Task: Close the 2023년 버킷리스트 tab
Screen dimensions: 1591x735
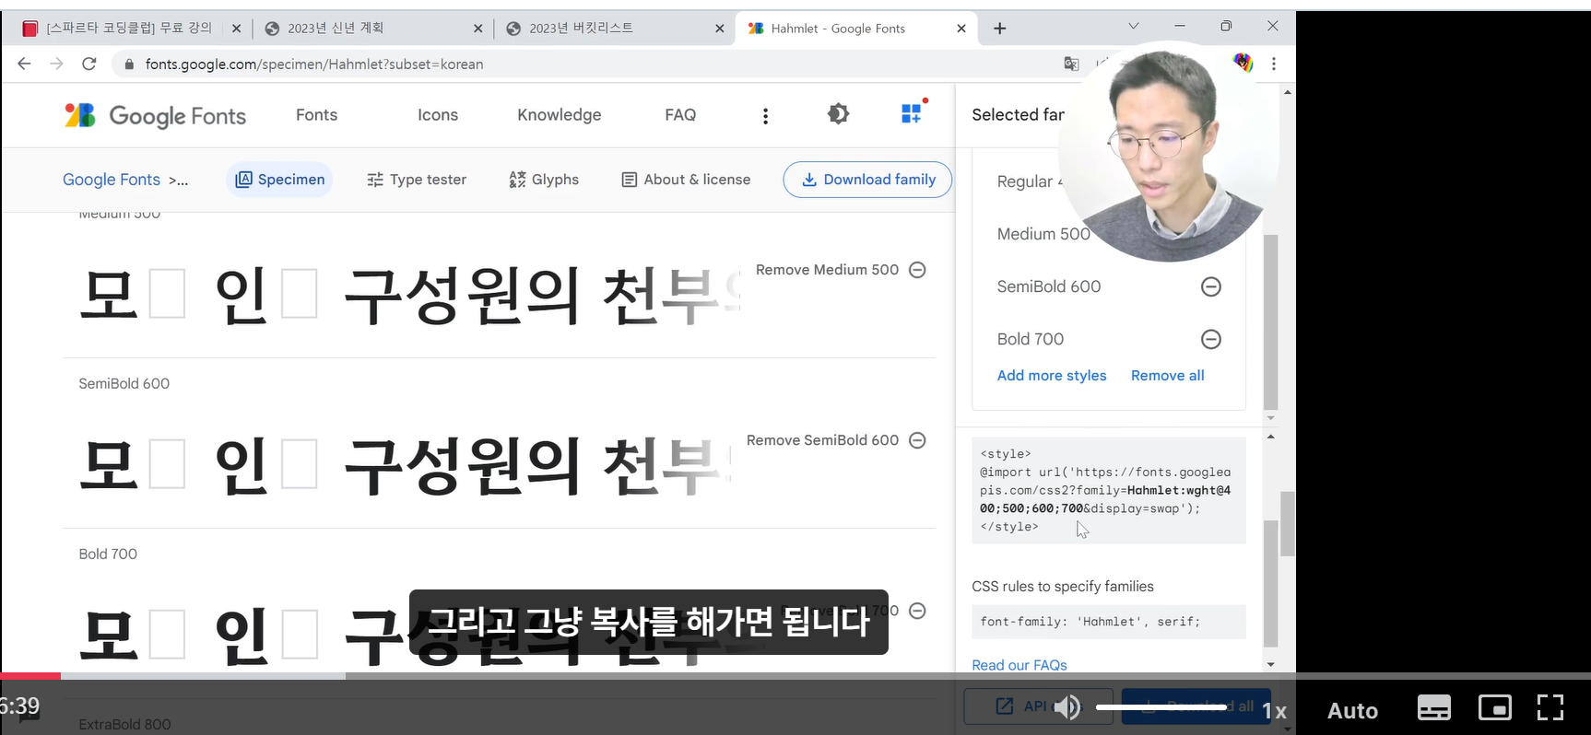Action: tap(720, 29)
